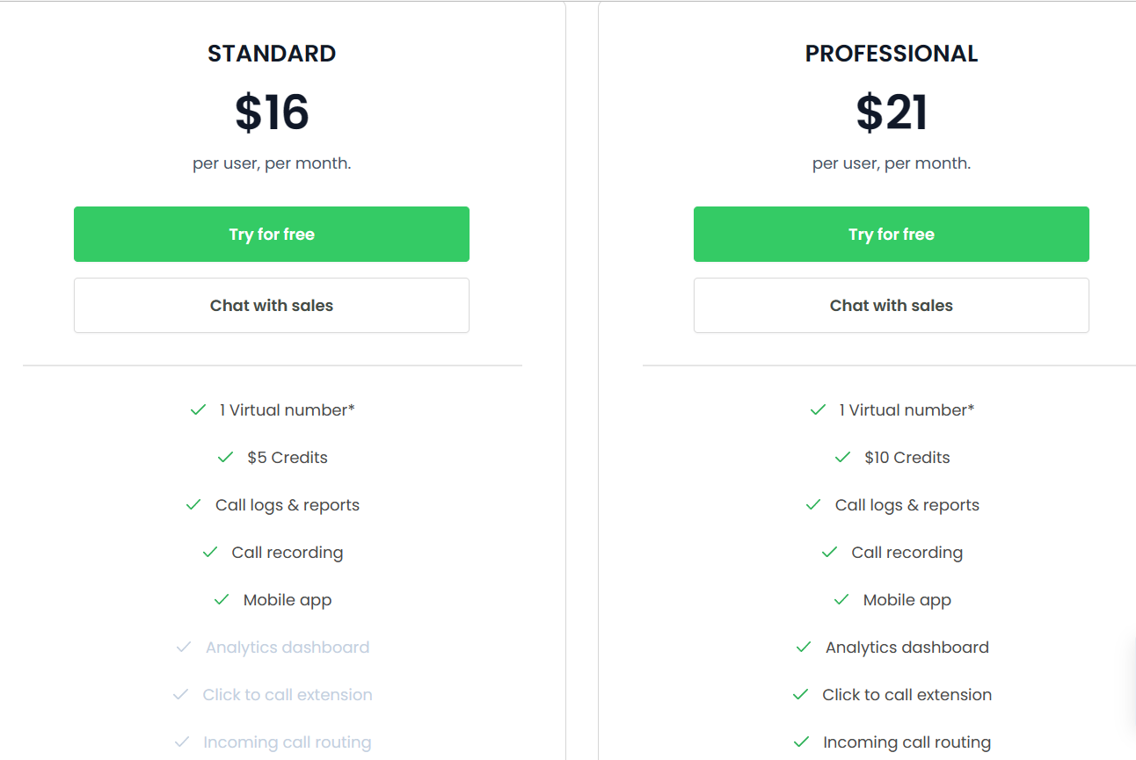The image size is (1136, 760).
Task: Click the $16 price label
Action: point(271,112)
